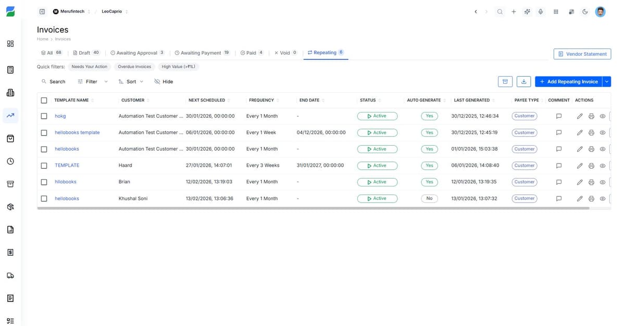Click the Vendor Statement button
The height and width of the screenshot is (326, 625).
(x=582, y=54)
